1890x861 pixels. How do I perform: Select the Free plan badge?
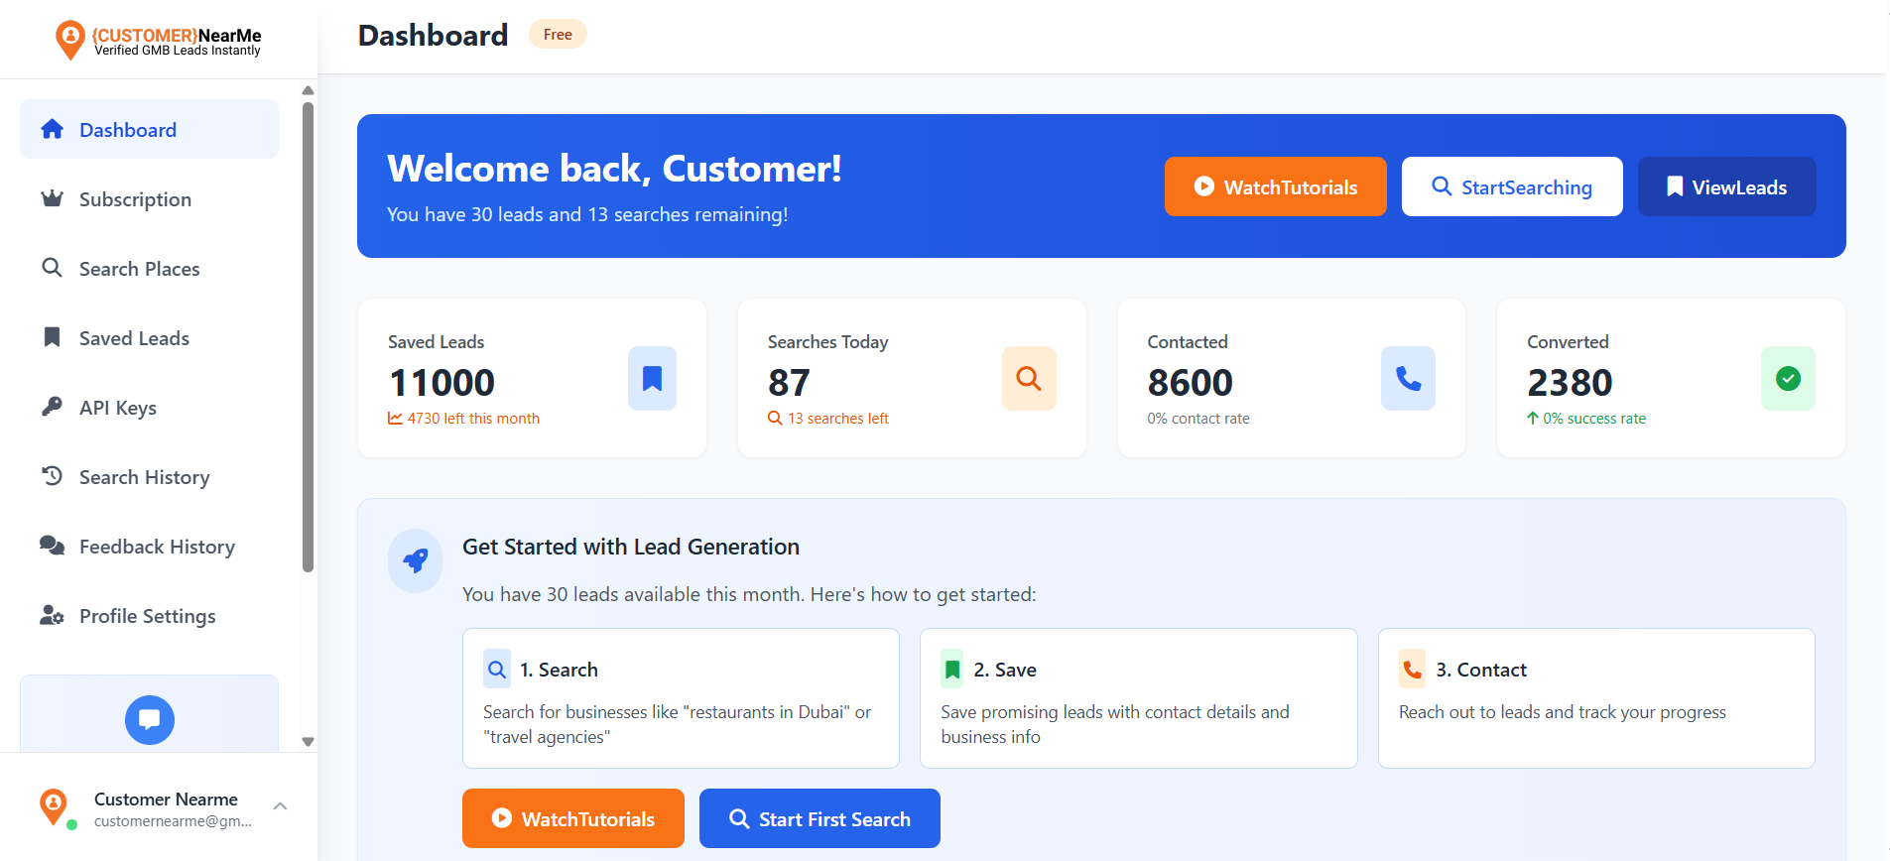[x=558, y=34]
